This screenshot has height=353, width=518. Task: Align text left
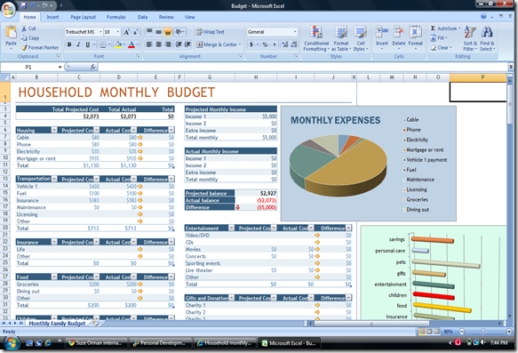click(149, 44)
